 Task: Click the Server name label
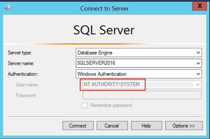(21, 63)
